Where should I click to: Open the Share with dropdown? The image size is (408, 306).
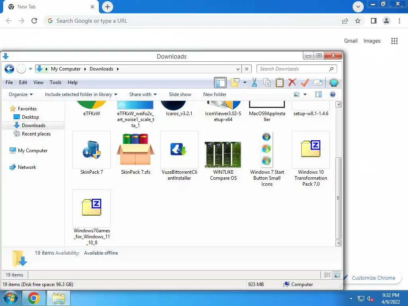point(143,94)
